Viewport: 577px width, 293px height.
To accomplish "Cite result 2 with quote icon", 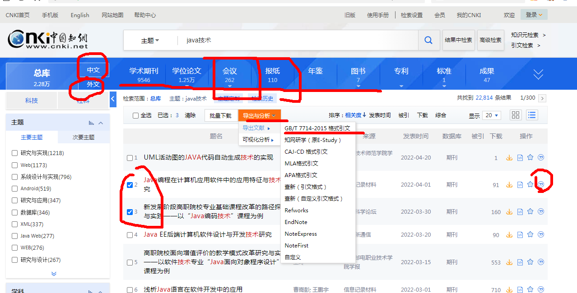I will (x=541, y=184).
